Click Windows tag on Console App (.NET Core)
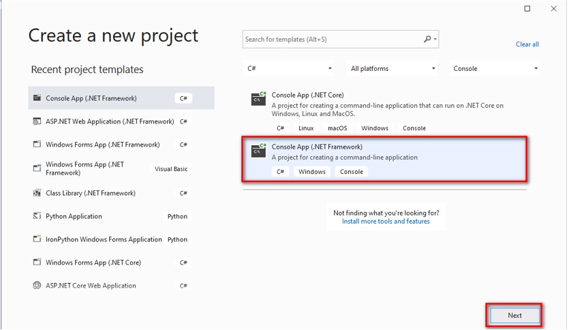The image size is (569, 330). [x=375, y=127]
